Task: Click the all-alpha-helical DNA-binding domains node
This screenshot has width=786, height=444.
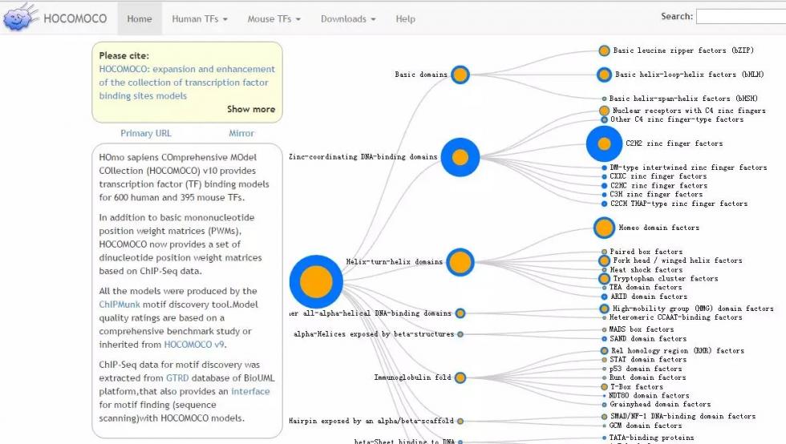Action: click(x=460, y=313)
